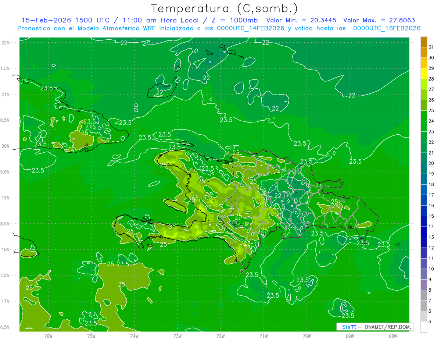Click the "Temperatura (C,somb.)" chart title

[224, 8]
